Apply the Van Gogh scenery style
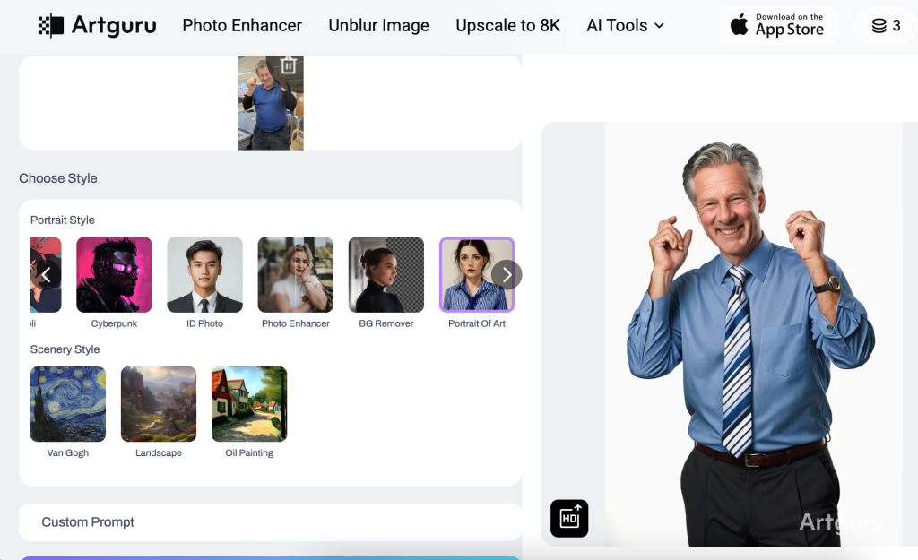 pyautogui.click(x=68, y=404)
